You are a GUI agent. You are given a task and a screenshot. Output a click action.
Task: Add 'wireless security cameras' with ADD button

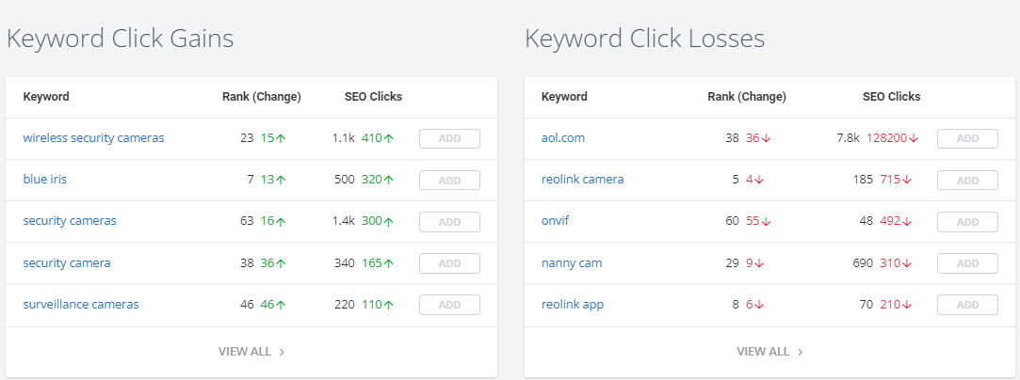point(449,138)
